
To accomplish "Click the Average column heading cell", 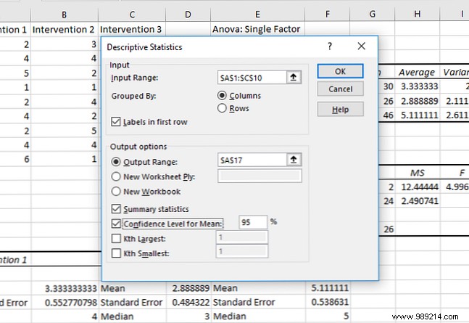I will pos(418,72).
